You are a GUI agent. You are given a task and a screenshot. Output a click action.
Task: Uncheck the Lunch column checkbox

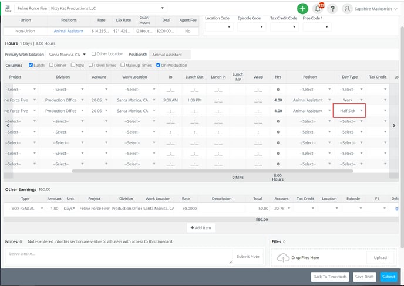tap(31, 65)
